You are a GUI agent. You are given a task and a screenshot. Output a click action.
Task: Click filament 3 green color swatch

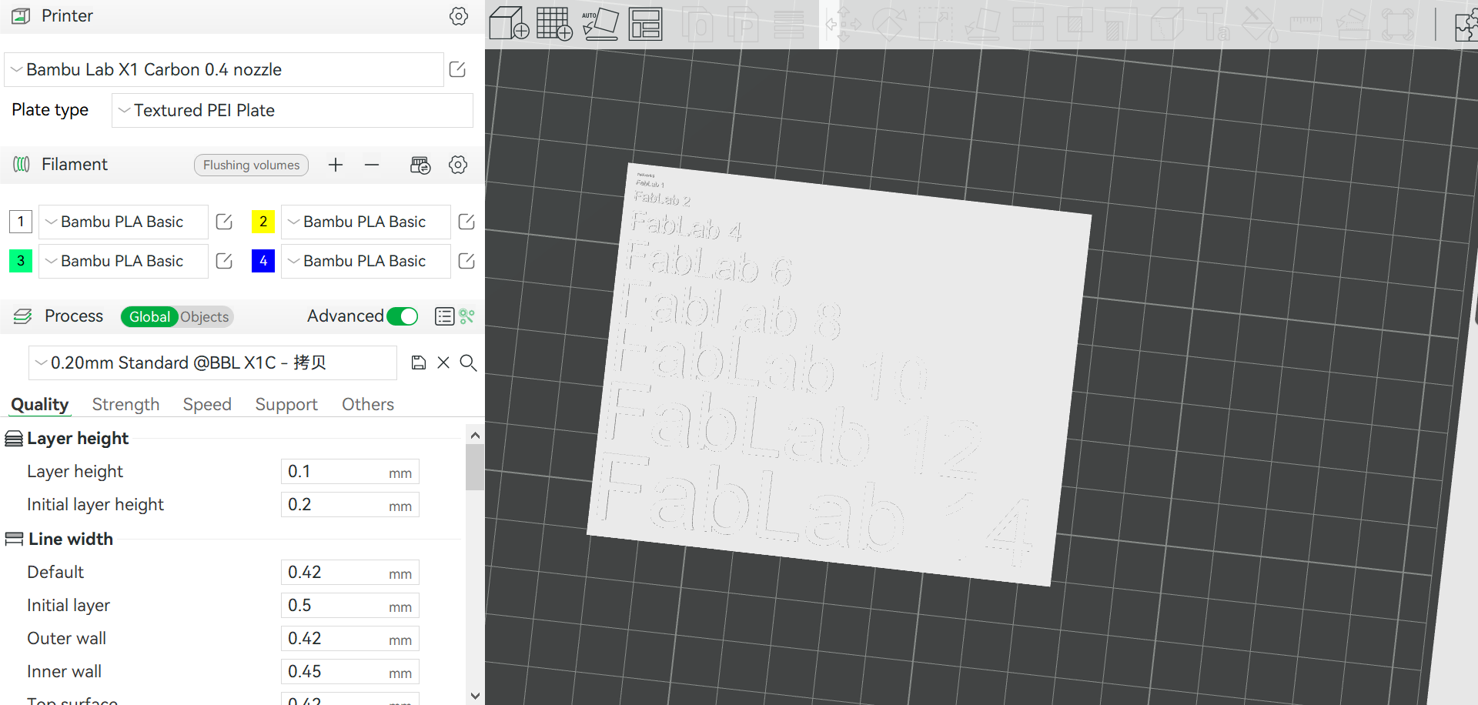click(21, 261)
